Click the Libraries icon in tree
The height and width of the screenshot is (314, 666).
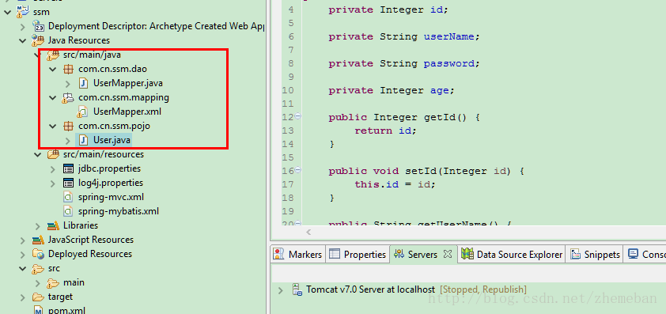click(x=53, y=225)
